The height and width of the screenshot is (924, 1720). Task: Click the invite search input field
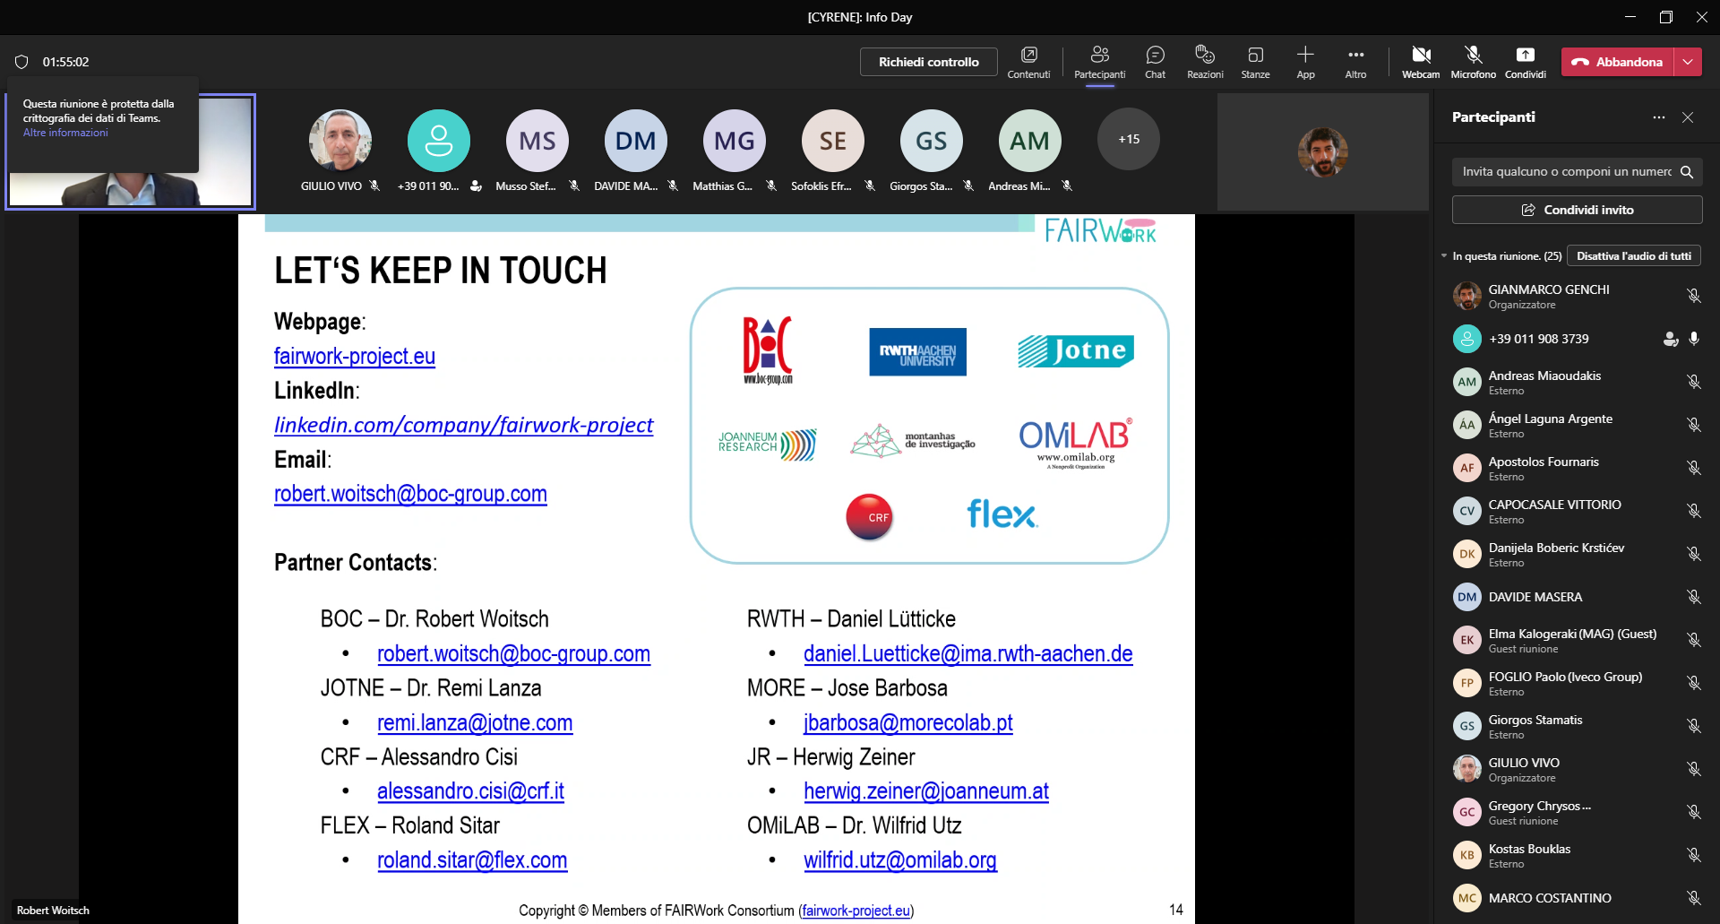[1566, 171]
